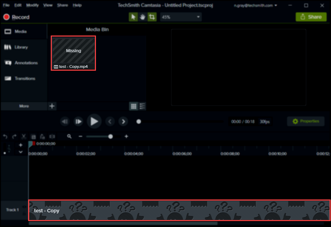The height and width of the screenshot is (227, 331).
Task: Click the timeline Cut scissors icon
Action: (x=24, y=137)
